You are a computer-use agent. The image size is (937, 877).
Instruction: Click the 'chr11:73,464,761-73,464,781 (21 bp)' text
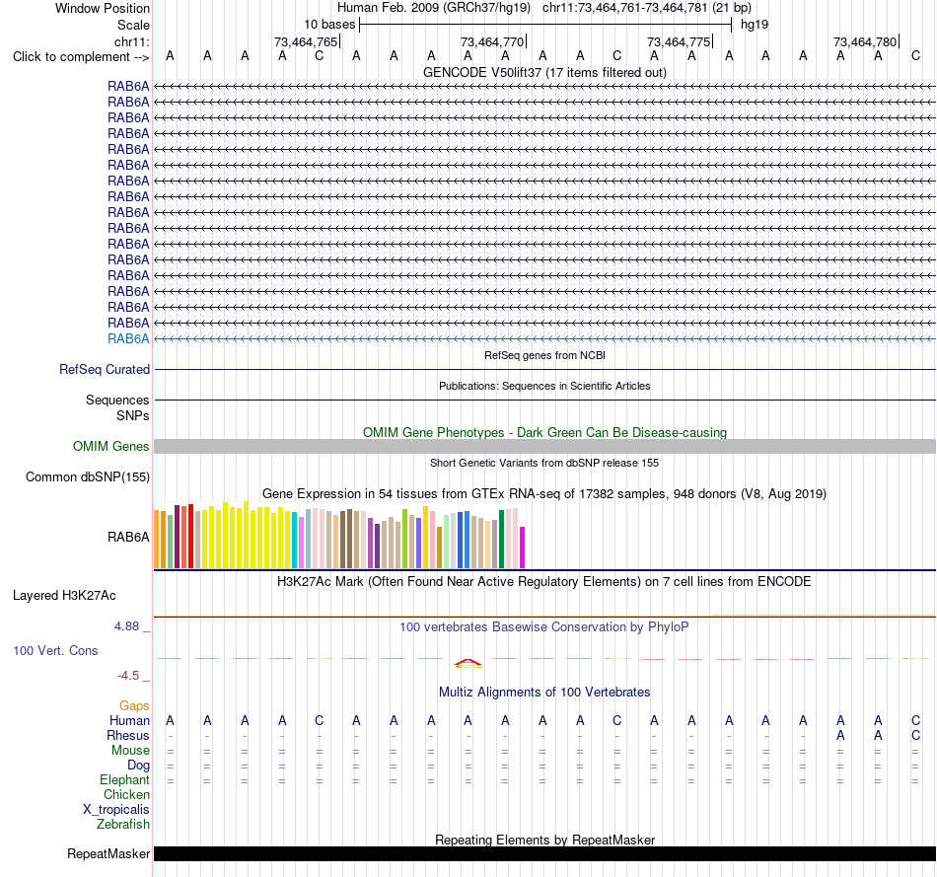tap(647, 8)
